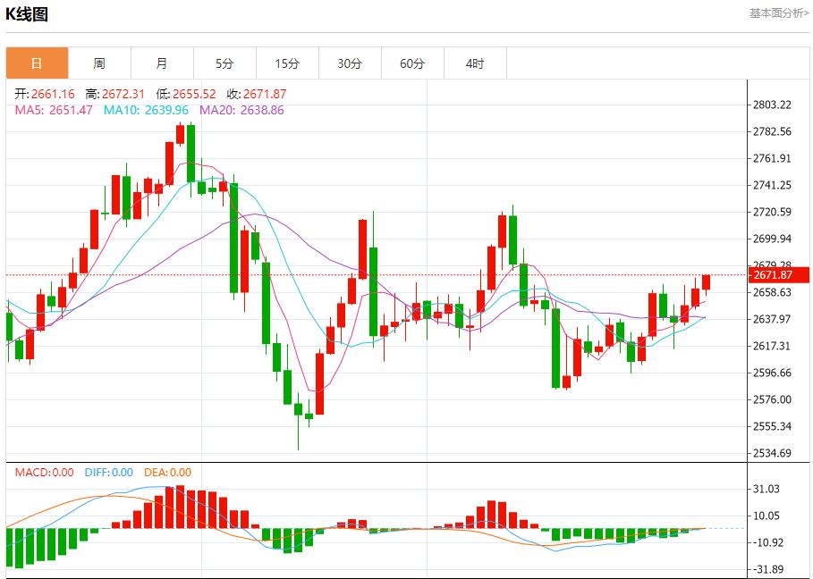This screenshot has height=579, width=813.
Task: Open the 基本面分析 link
Action: [779, 13]
